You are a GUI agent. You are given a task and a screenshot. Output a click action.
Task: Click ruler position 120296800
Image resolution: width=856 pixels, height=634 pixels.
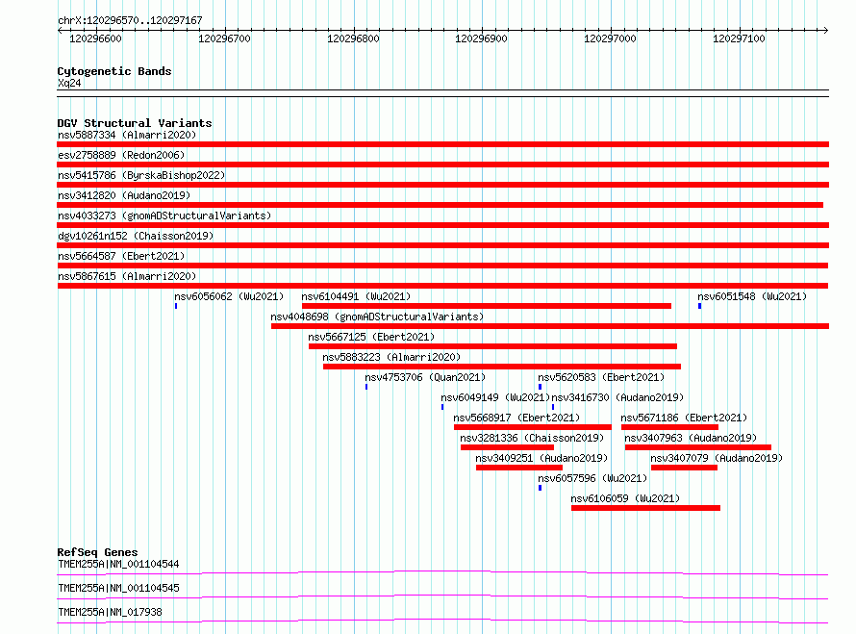click(x=353, y=38)
